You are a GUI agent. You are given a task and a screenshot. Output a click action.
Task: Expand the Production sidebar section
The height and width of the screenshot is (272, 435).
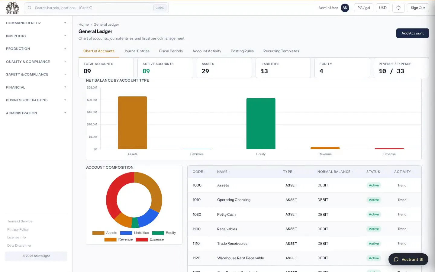[36, 49]
